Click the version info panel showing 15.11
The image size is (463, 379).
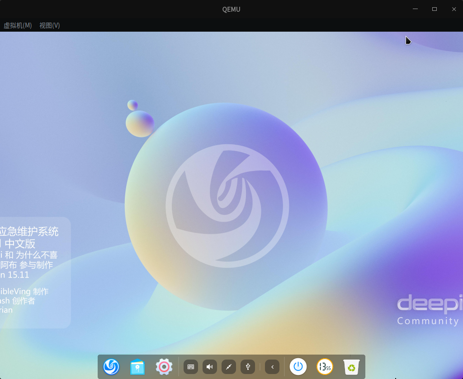point(34,271)
